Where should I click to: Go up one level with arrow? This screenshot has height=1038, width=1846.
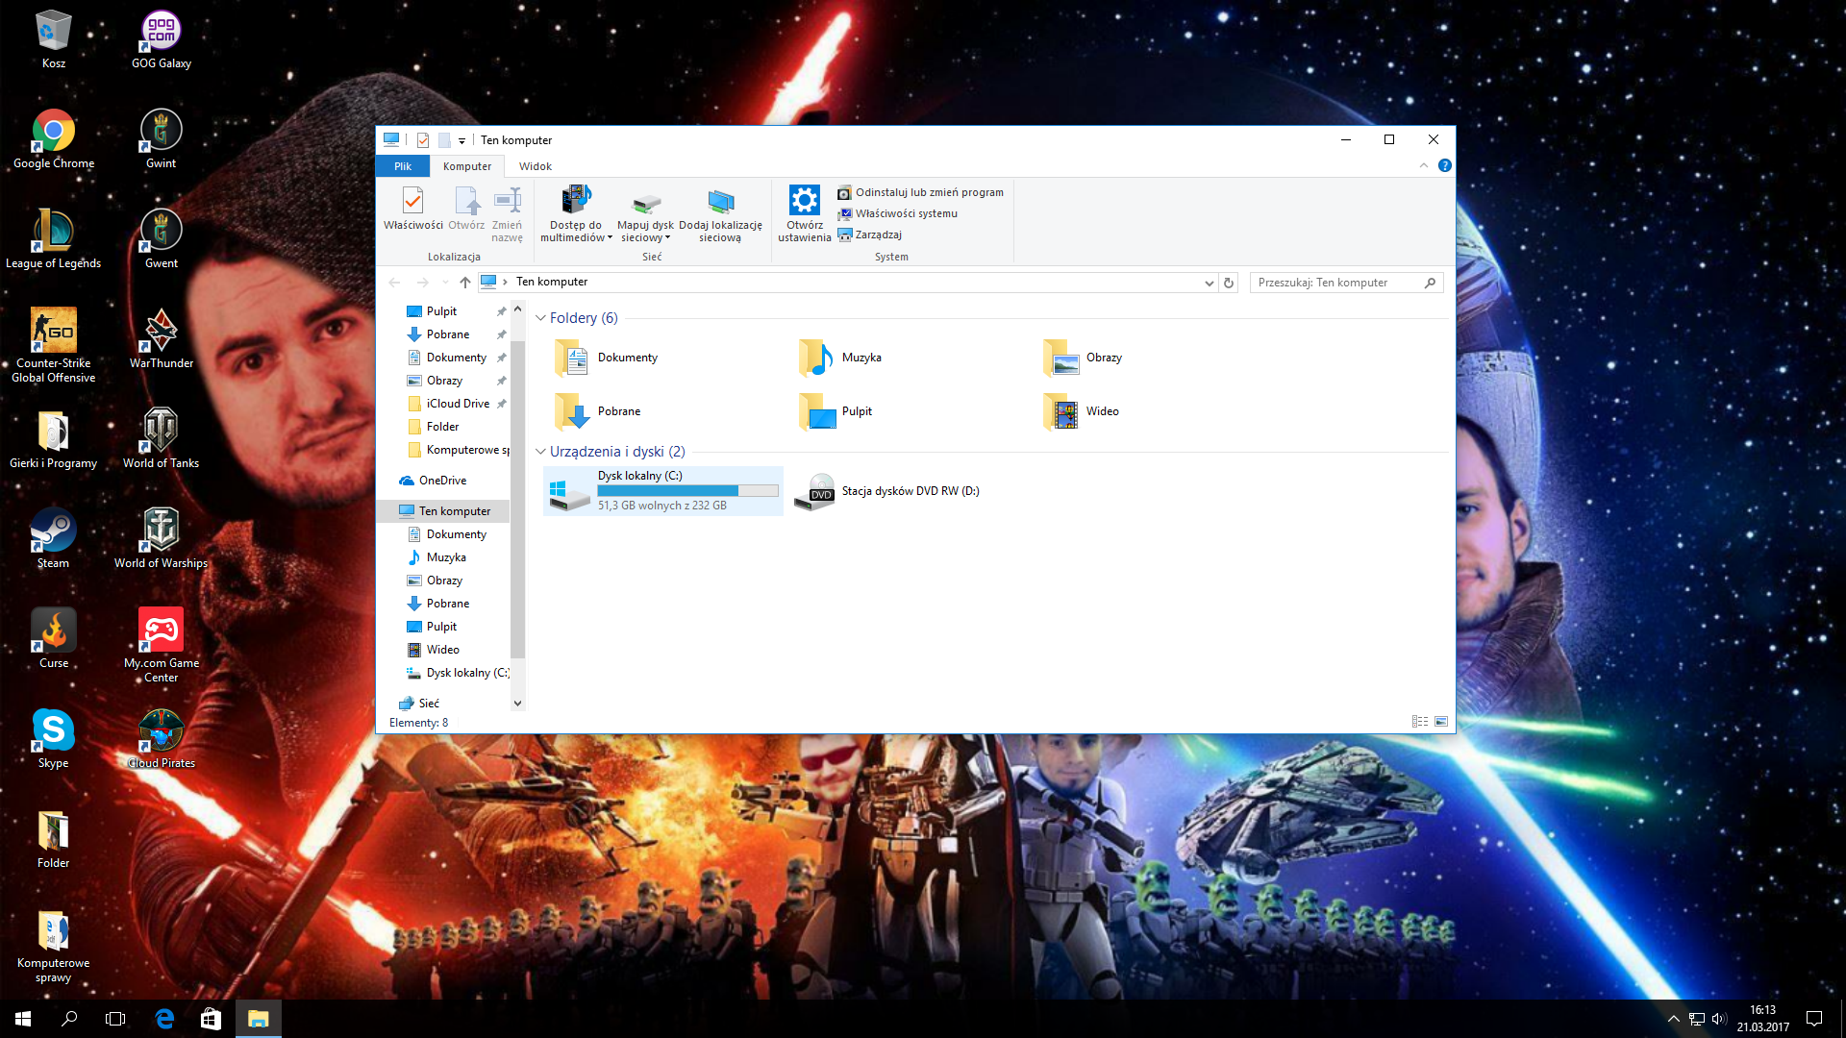click(465, 283)
